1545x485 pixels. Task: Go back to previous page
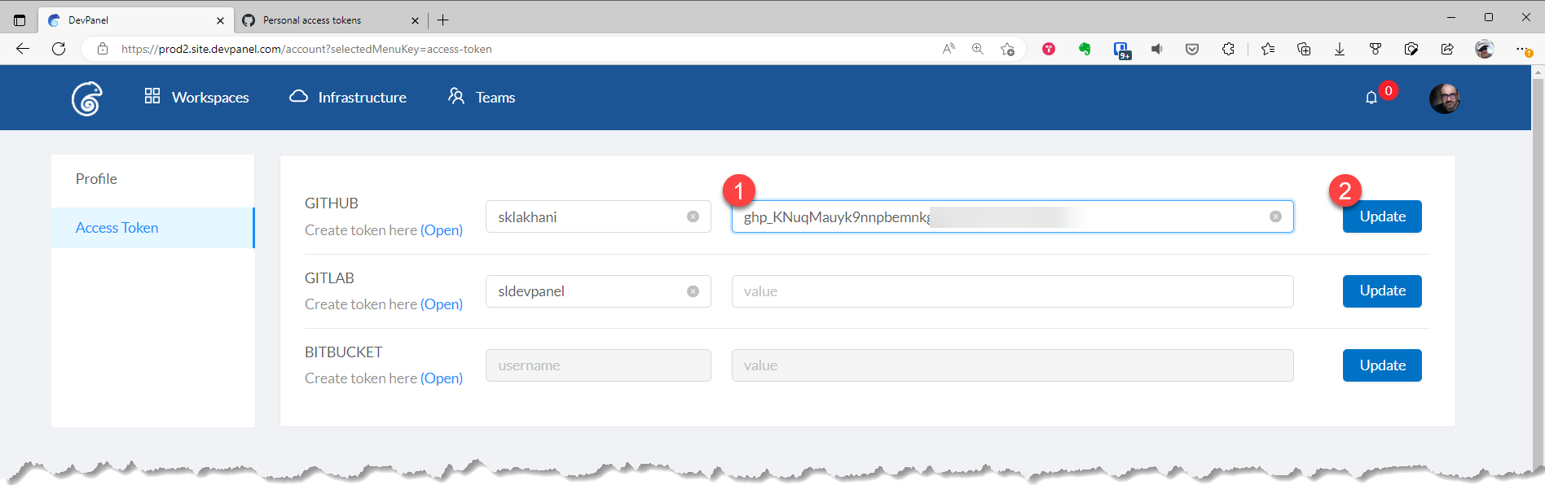click(x=23, y=49)
